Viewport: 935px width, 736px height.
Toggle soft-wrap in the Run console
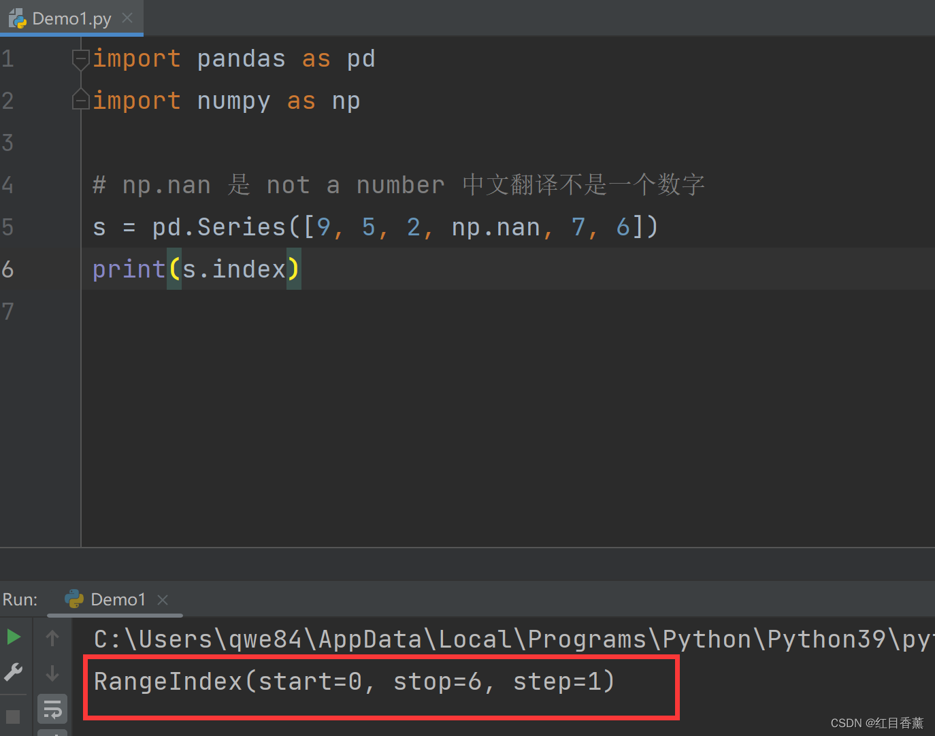click(52, 709)
